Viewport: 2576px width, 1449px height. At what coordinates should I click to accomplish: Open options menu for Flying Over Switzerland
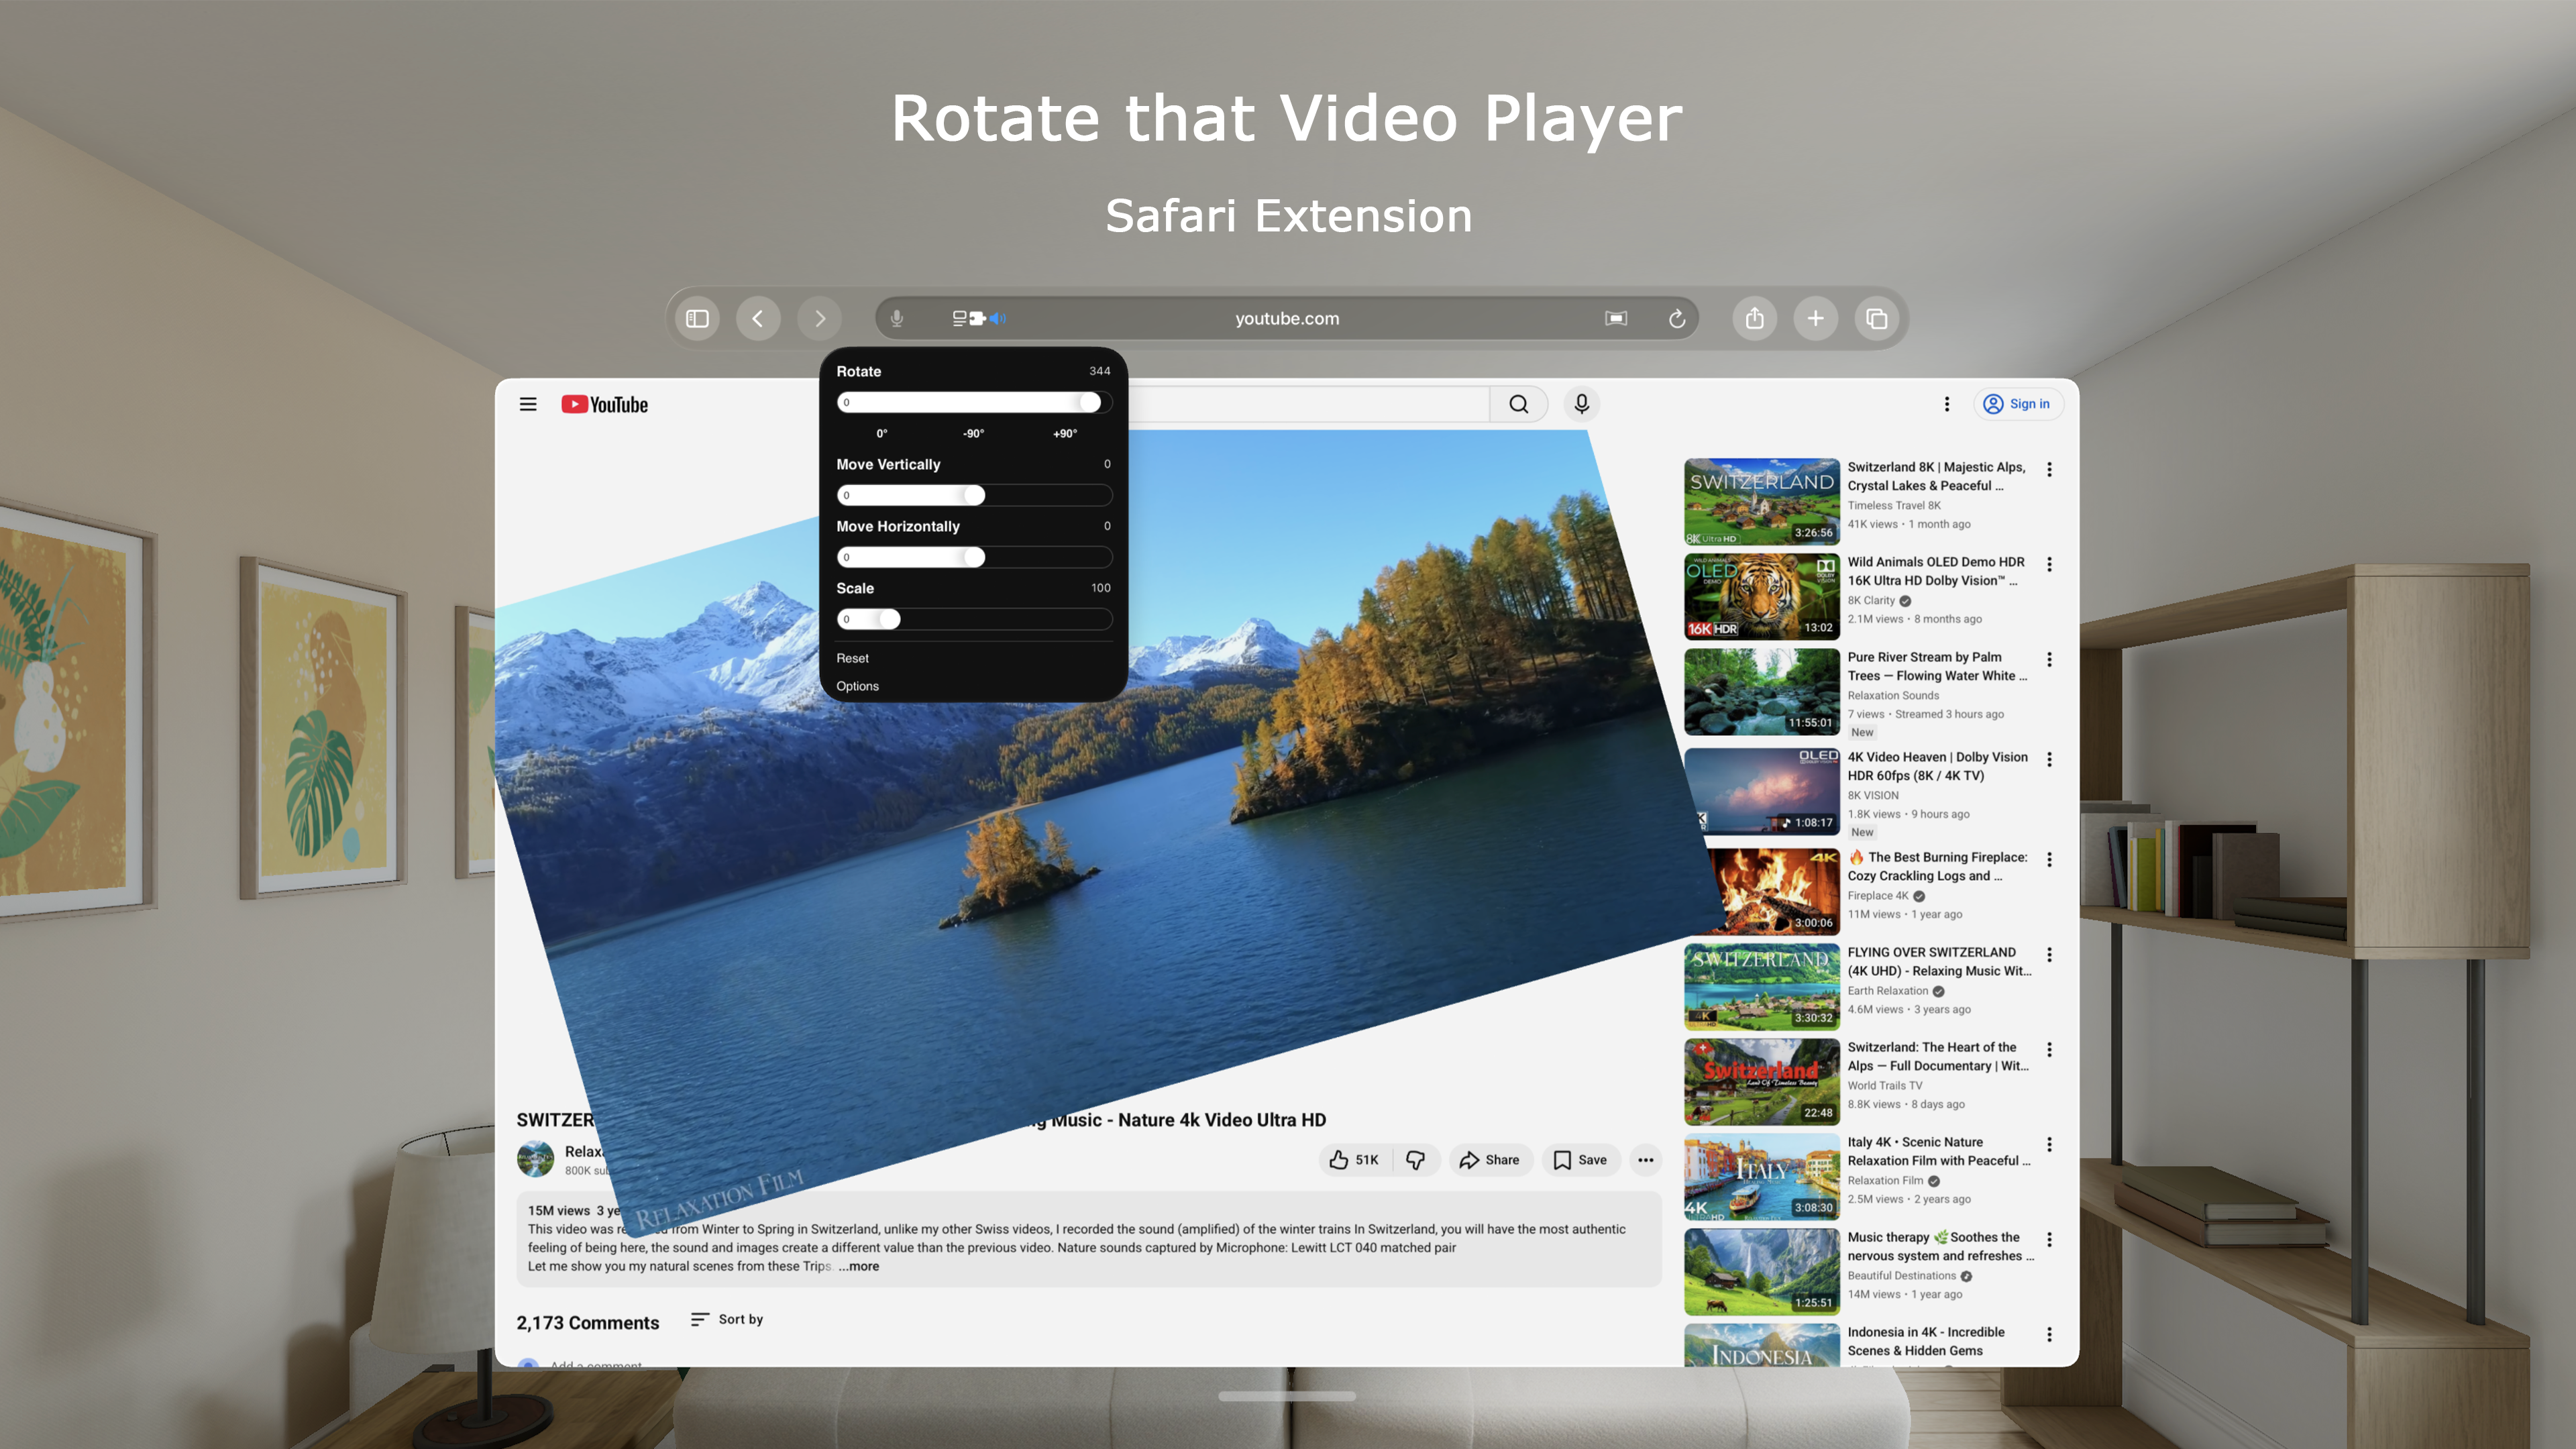2049,954
